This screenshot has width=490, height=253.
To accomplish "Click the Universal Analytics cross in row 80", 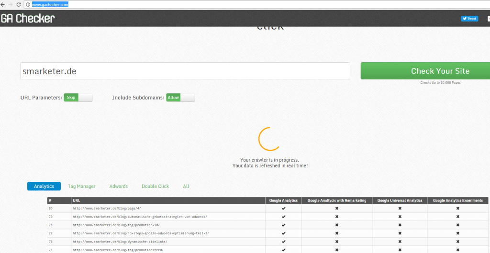I will [x=400, y=209].
